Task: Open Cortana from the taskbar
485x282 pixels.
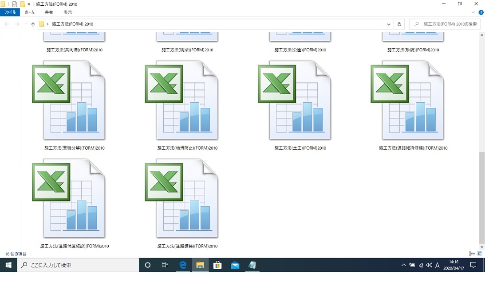Action: [148, 265]
